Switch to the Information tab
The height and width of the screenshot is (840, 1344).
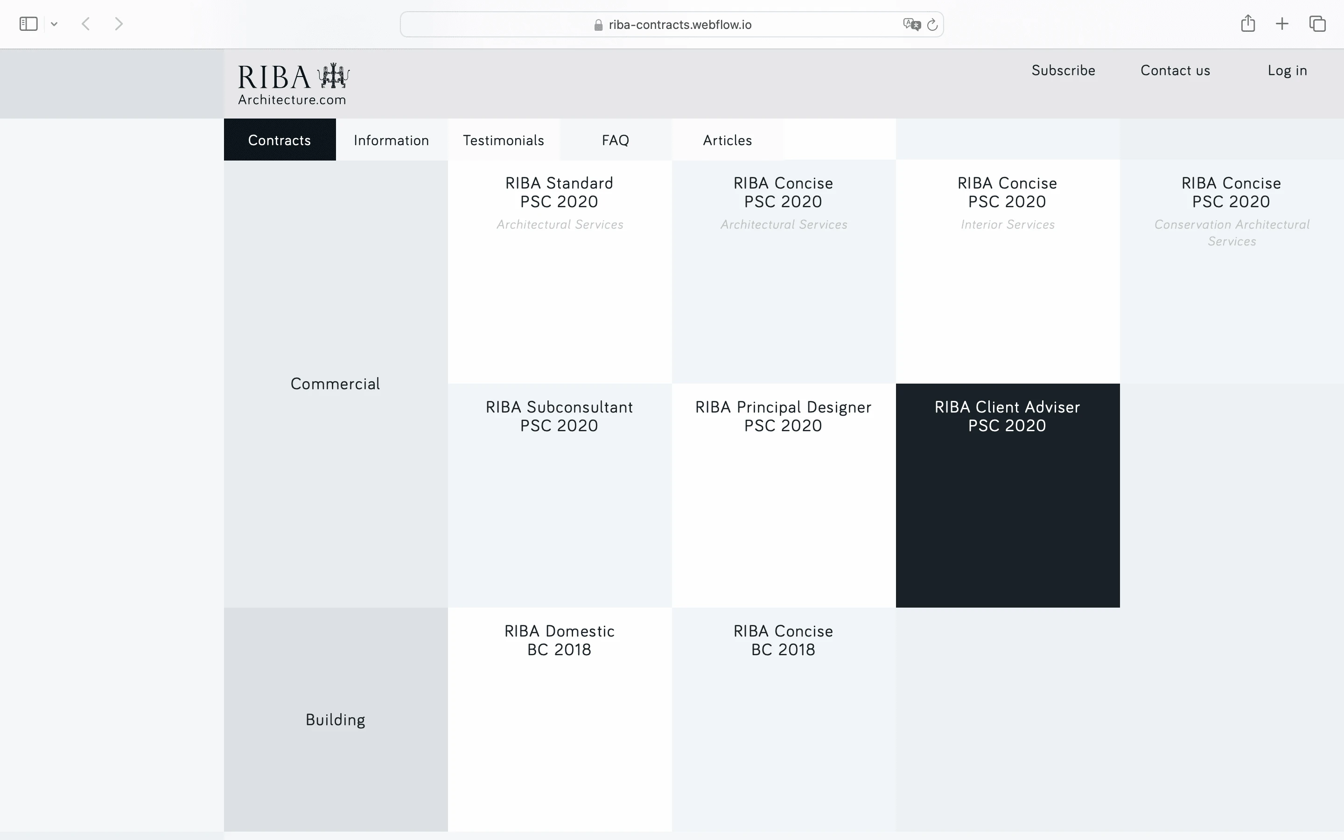coord(392,140)
